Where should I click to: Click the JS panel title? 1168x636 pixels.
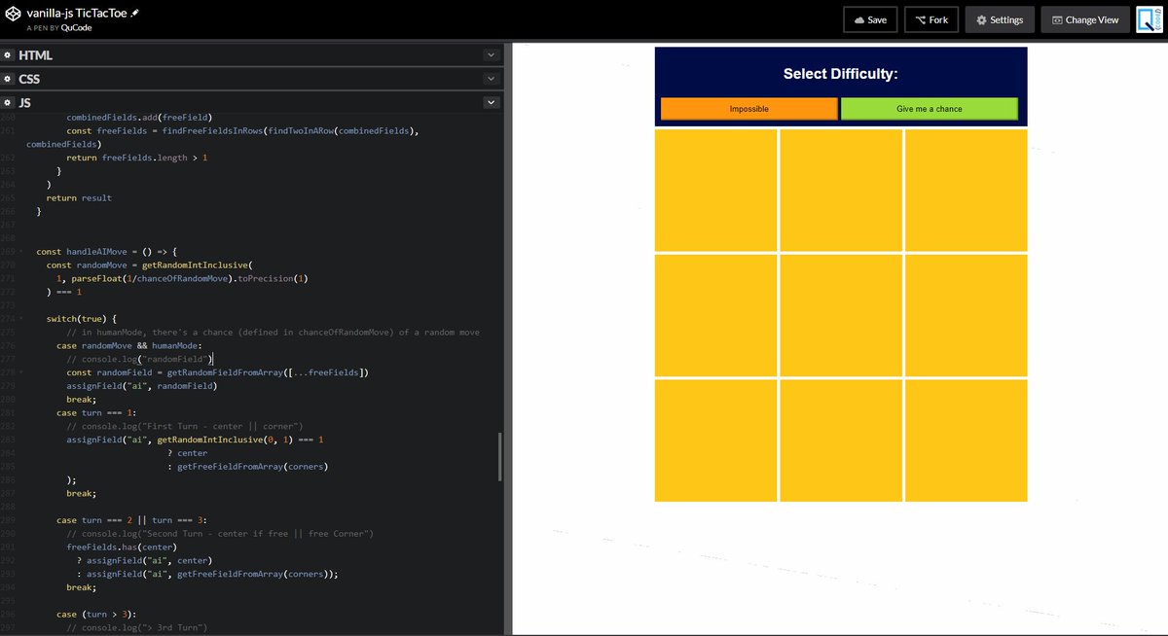point(25,102)
